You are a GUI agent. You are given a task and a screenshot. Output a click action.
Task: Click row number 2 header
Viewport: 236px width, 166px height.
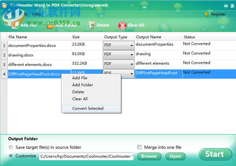click(4, 55)
